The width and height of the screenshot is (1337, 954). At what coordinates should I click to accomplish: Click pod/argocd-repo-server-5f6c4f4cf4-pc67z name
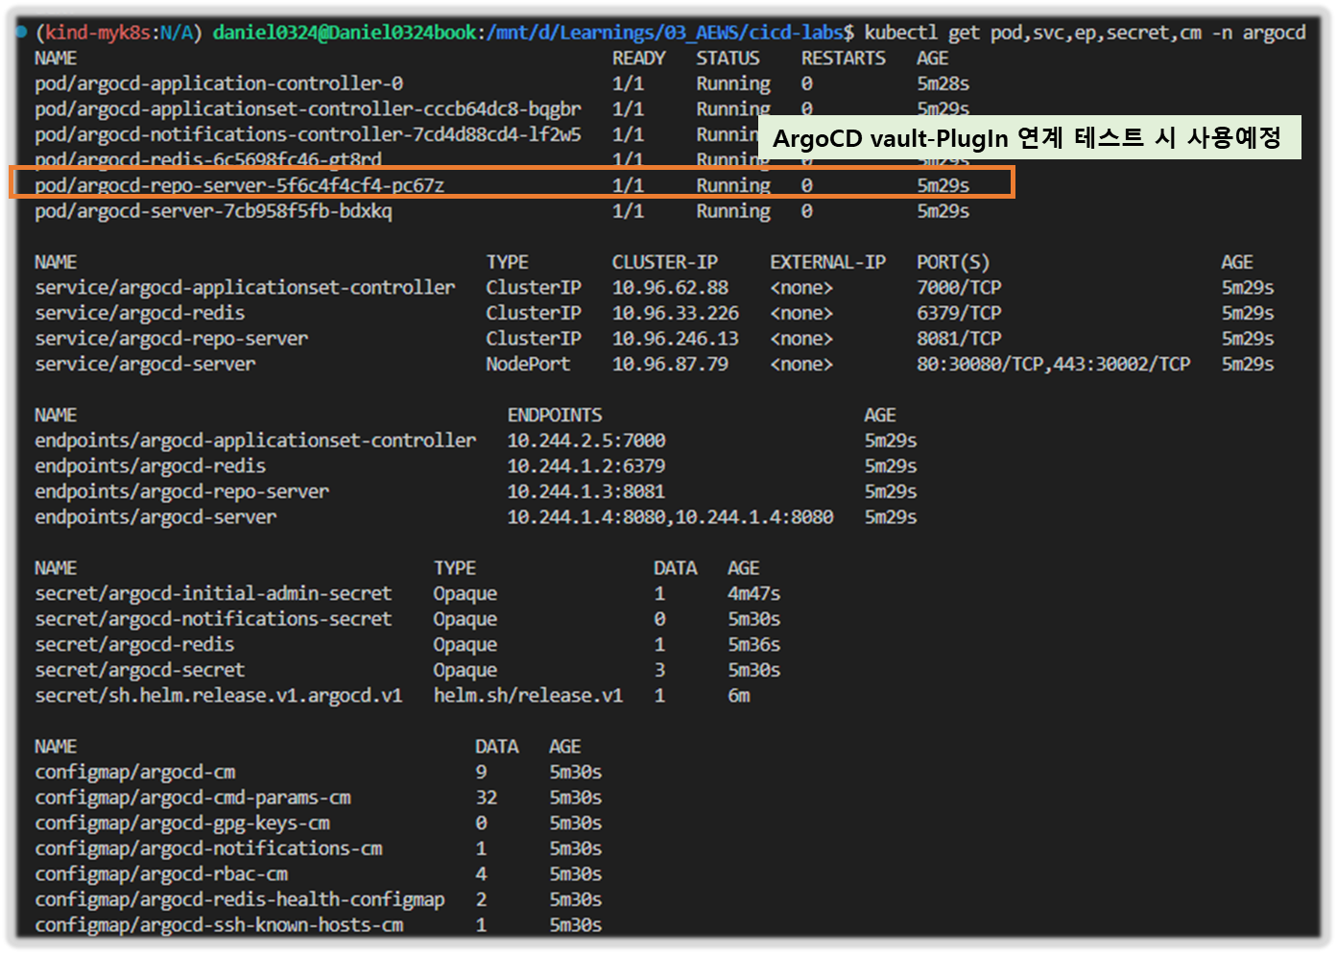240,185
